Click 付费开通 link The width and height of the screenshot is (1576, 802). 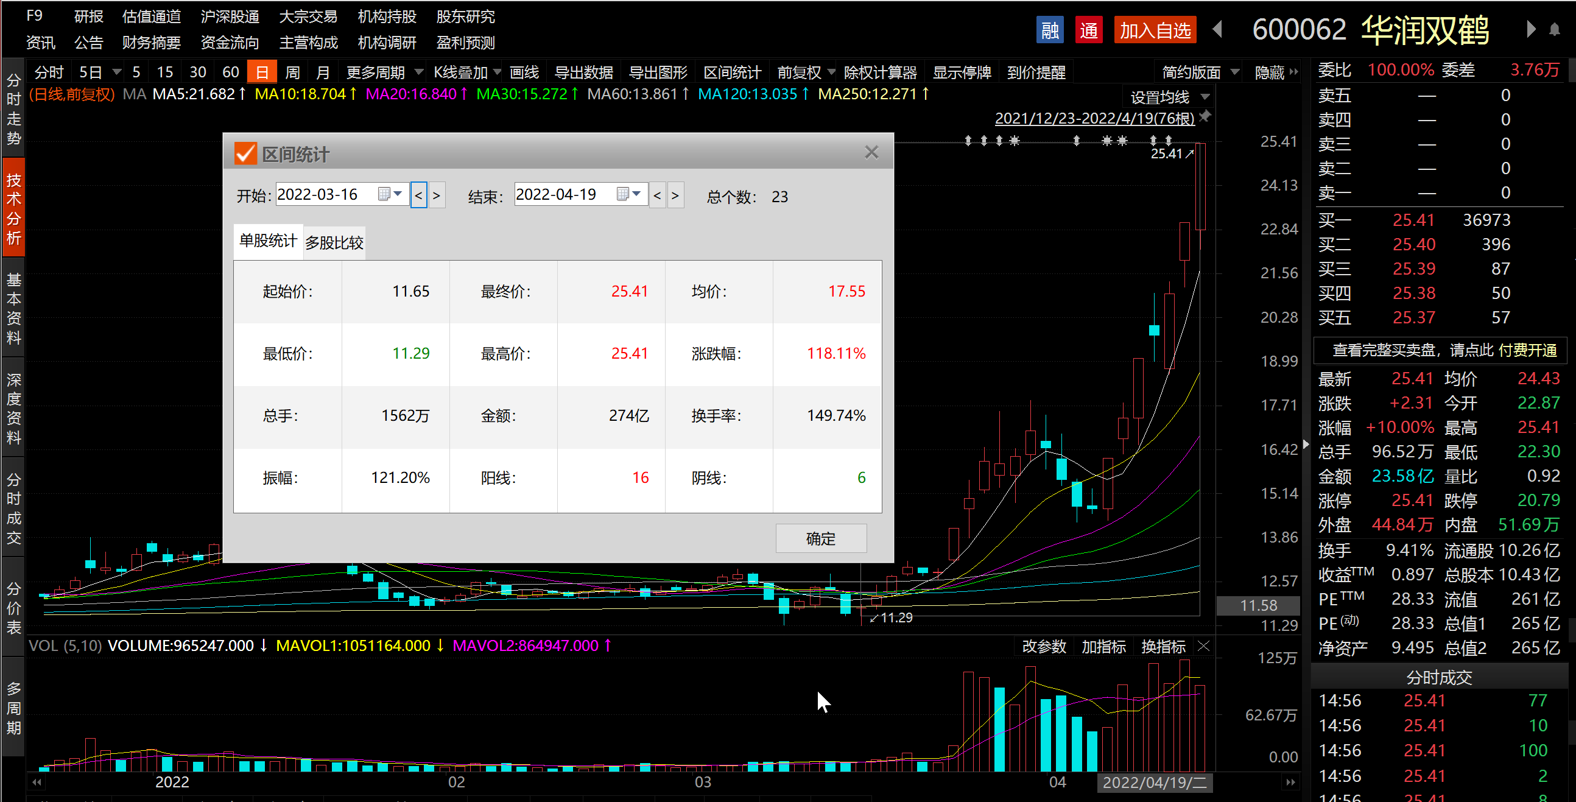(1528, 350)
